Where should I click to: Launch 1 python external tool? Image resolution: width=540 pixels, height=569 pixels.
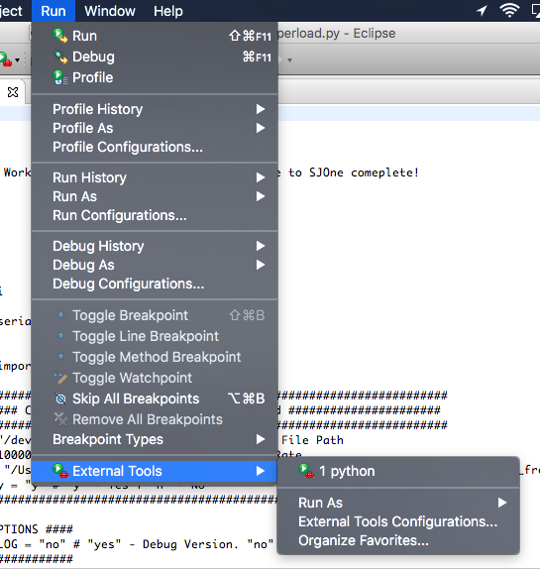click(x=398, y=471)
